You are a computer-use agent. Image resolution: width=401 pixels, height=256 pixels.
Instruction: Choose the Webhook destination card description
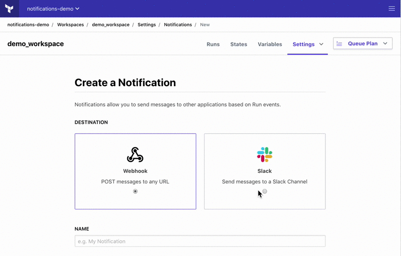(x=135, y=181)
